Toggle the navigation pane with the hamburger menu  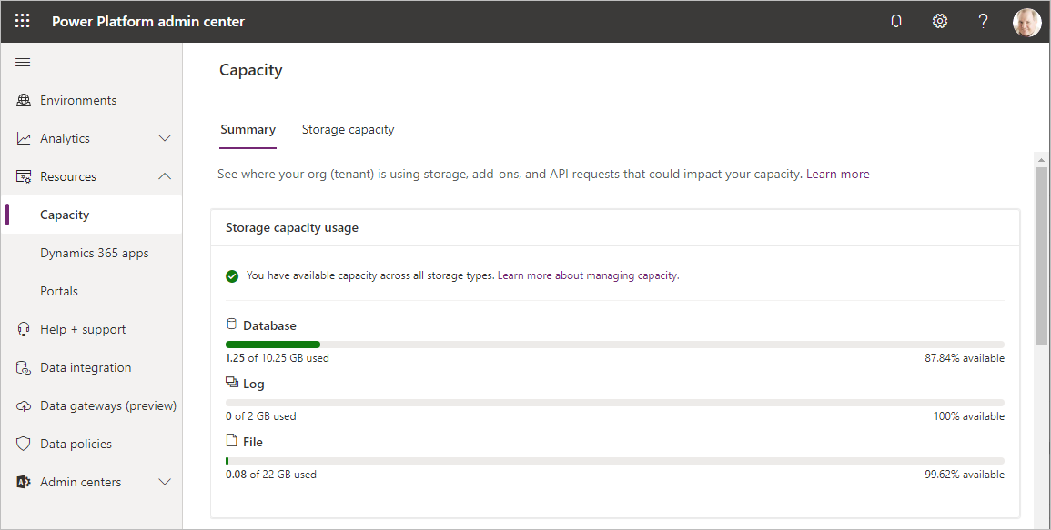point(23,62)
